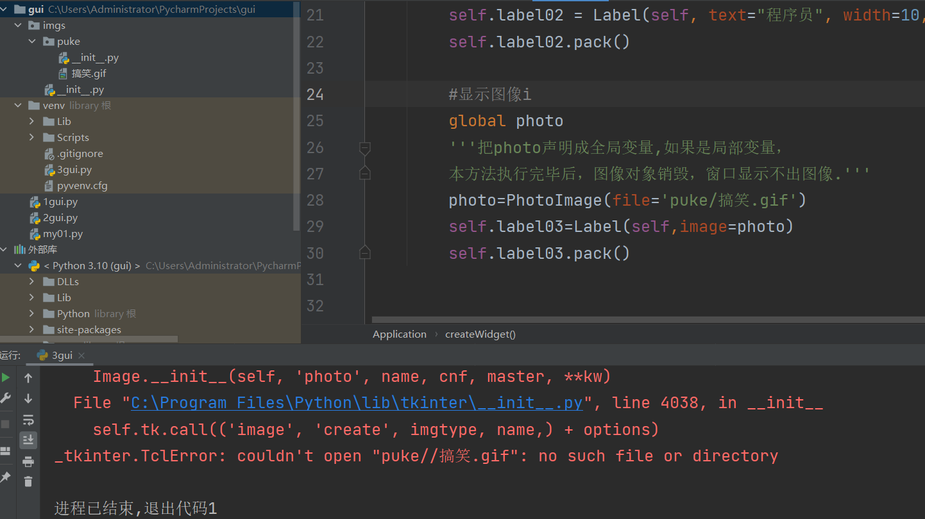Expand the DLLs folder
The width and height of the screenshot is (925, 519).
coord(32,282)
